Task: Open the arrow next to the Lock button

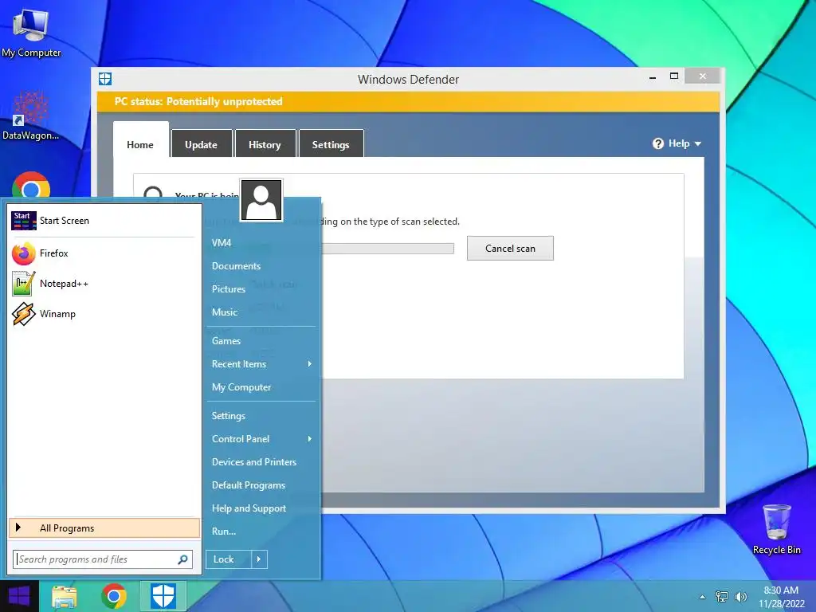Action: tap(259, 559)
